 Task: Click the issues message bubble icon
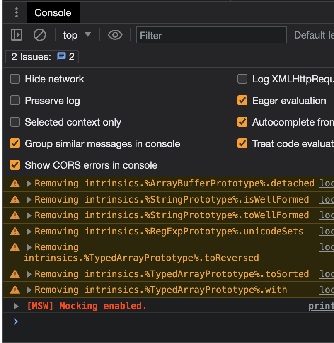coord(62,57)
